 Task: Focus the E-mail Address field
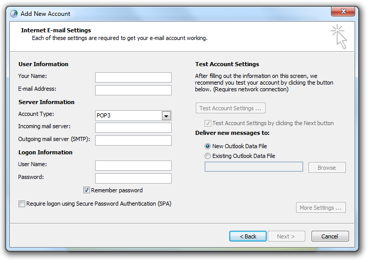[133, 90]
